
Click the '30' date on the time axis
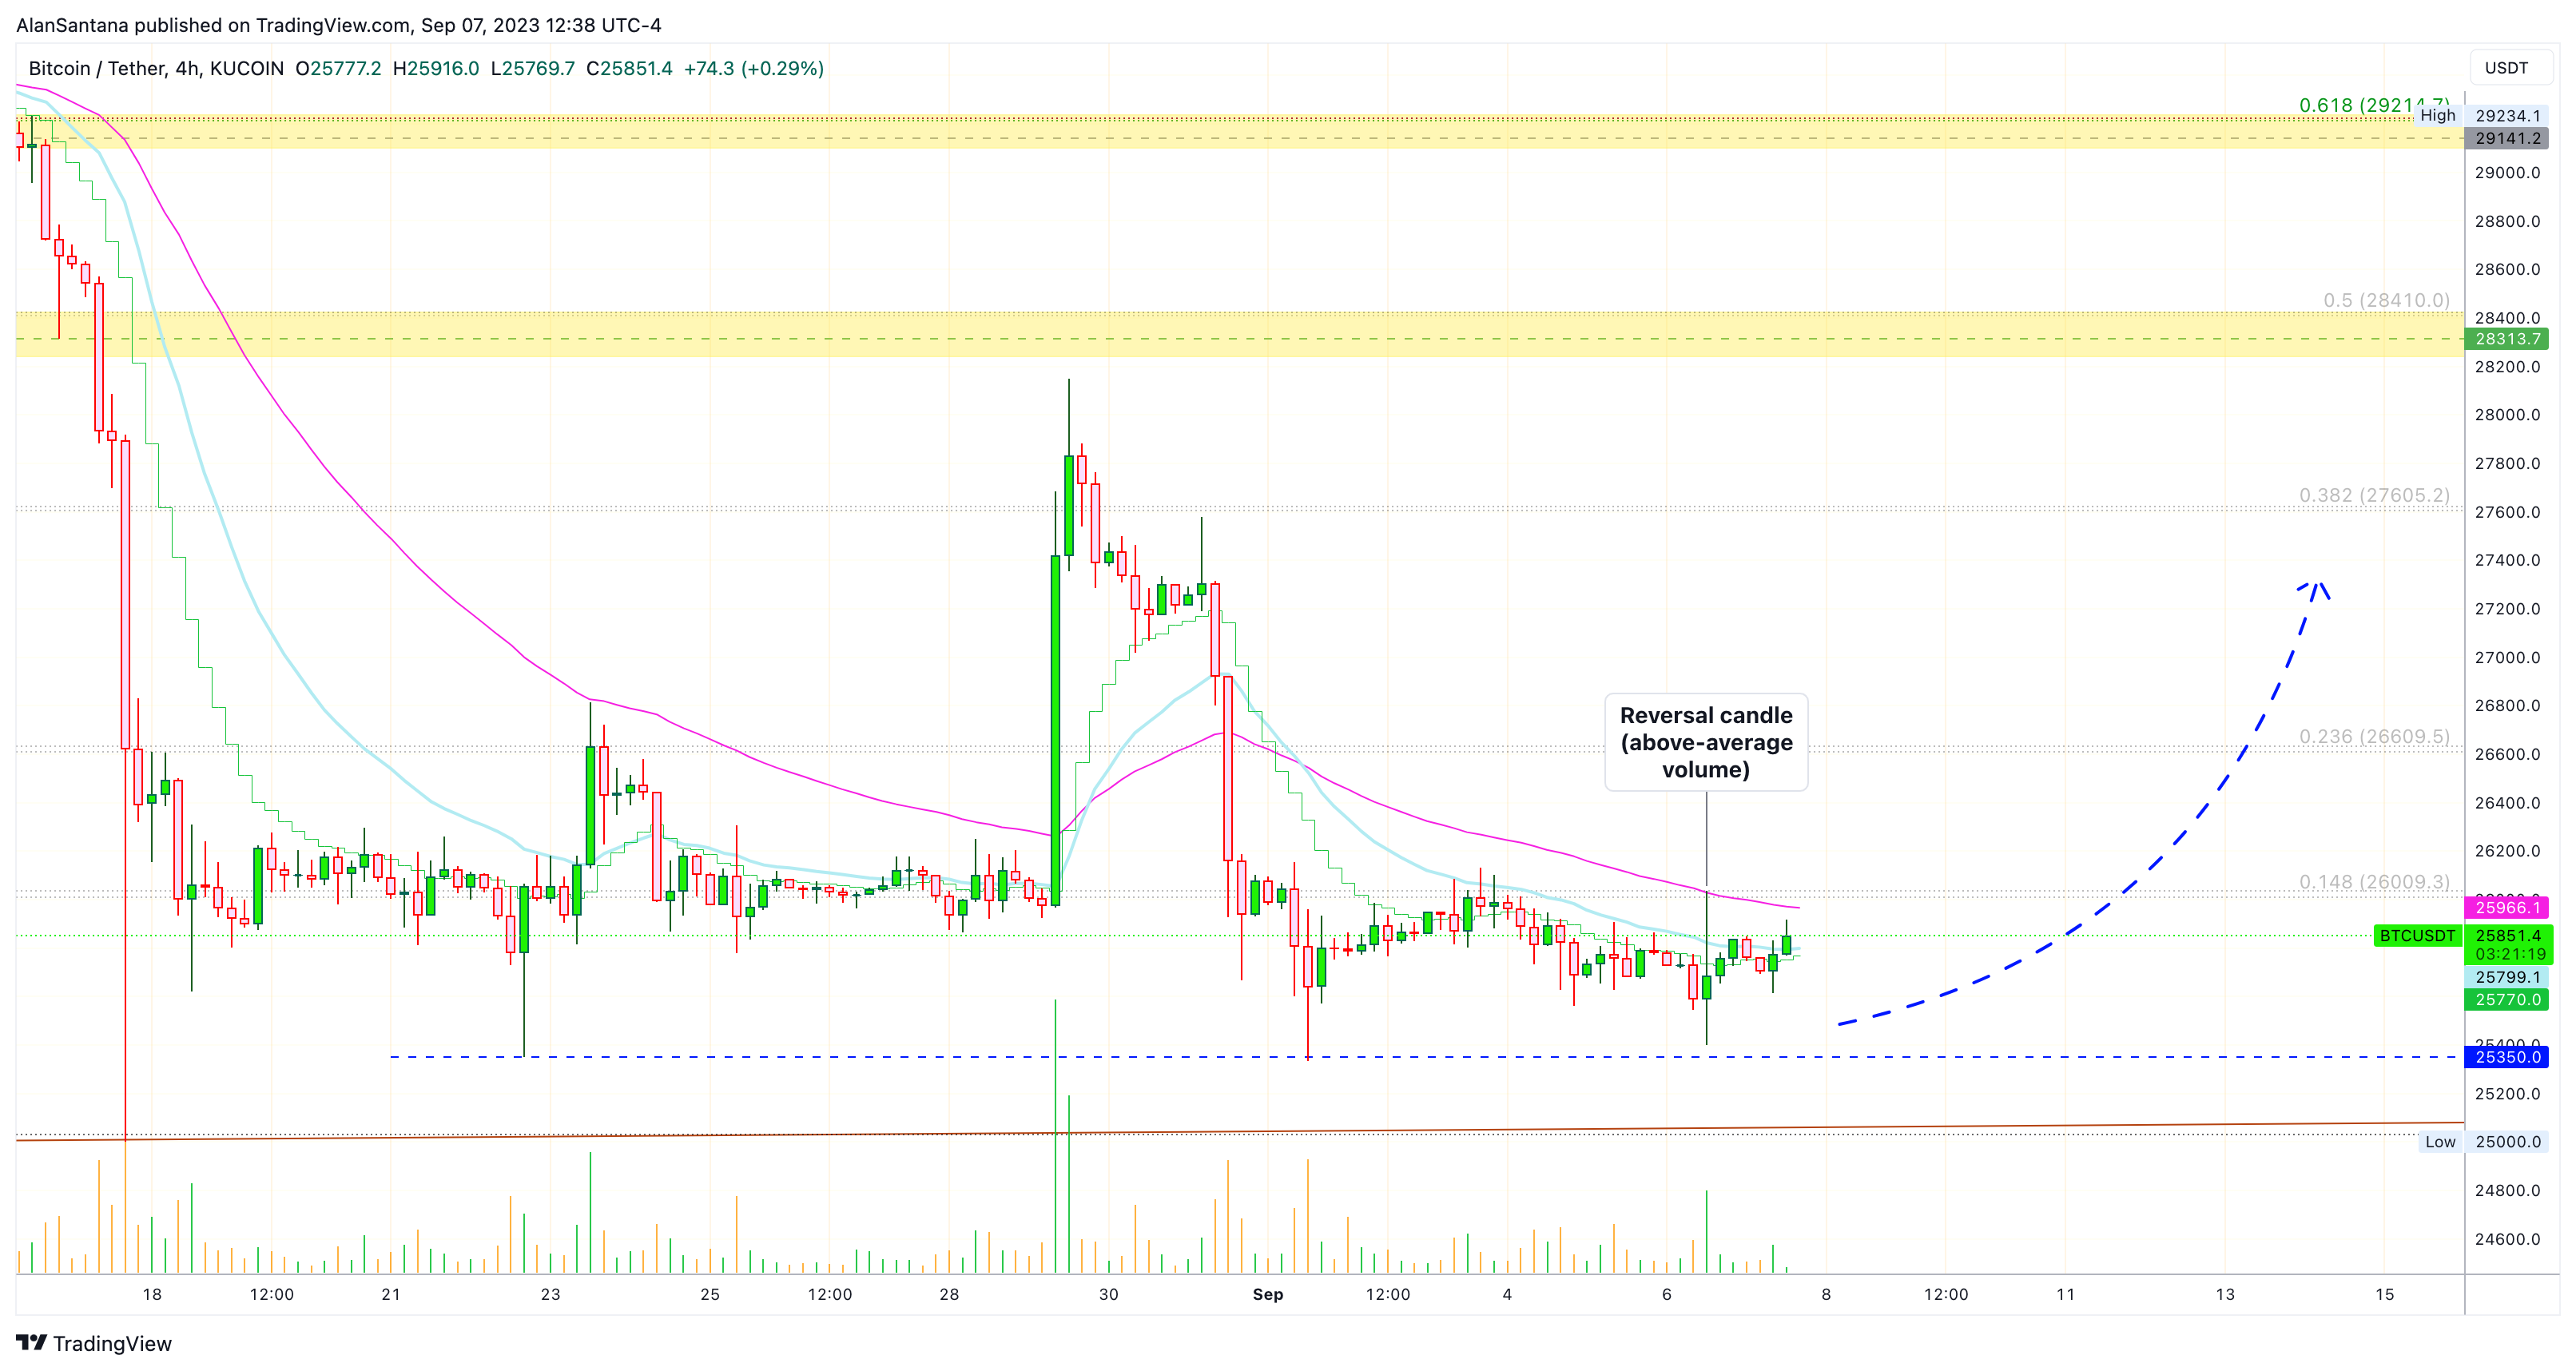click(1108, 1294)
